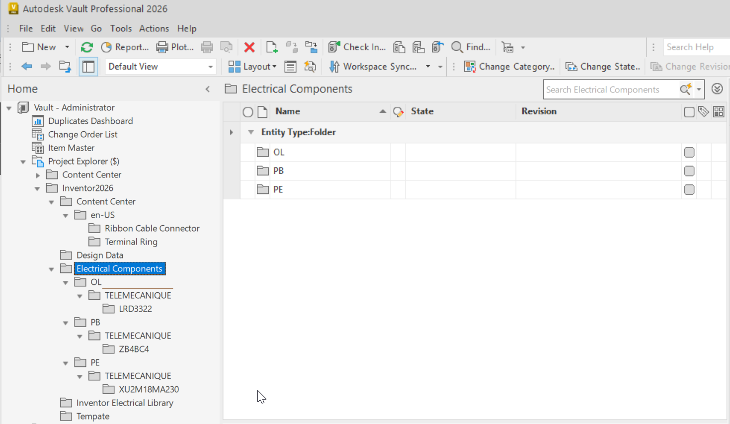Viewport: 730px width, 424px height.
Task: Open Item Master node
Action: pyautogui.click(x=71, y=148)
